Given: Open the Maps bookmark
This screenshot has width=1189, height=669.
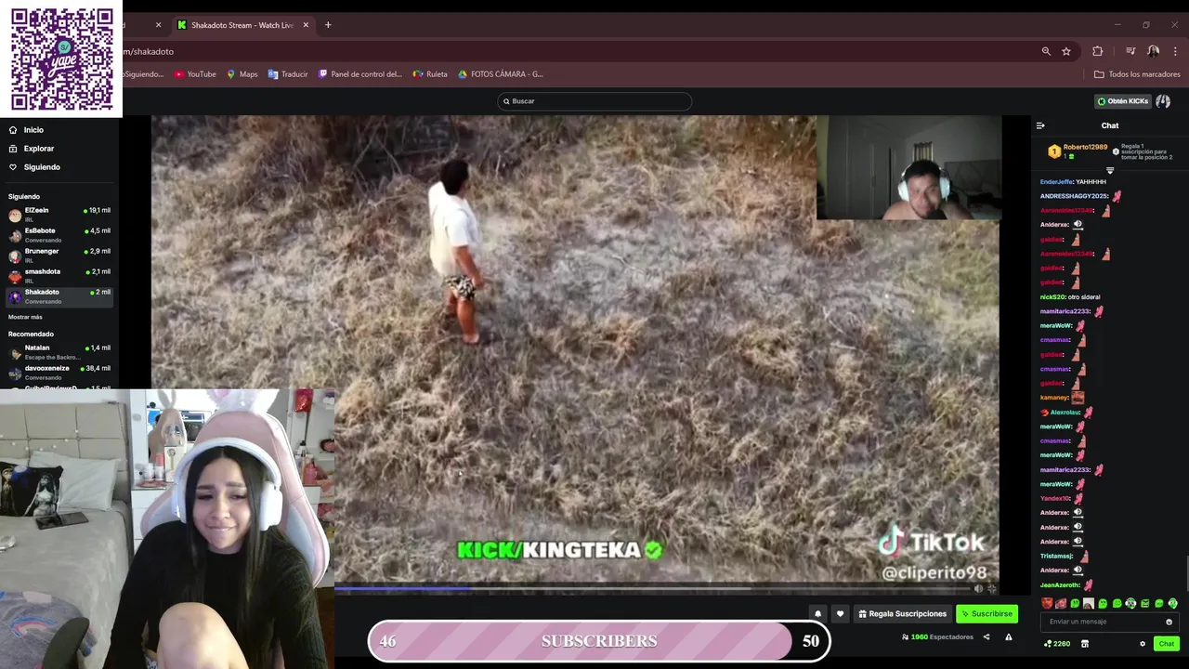Looking at the screenshot, I should point(242,74).
